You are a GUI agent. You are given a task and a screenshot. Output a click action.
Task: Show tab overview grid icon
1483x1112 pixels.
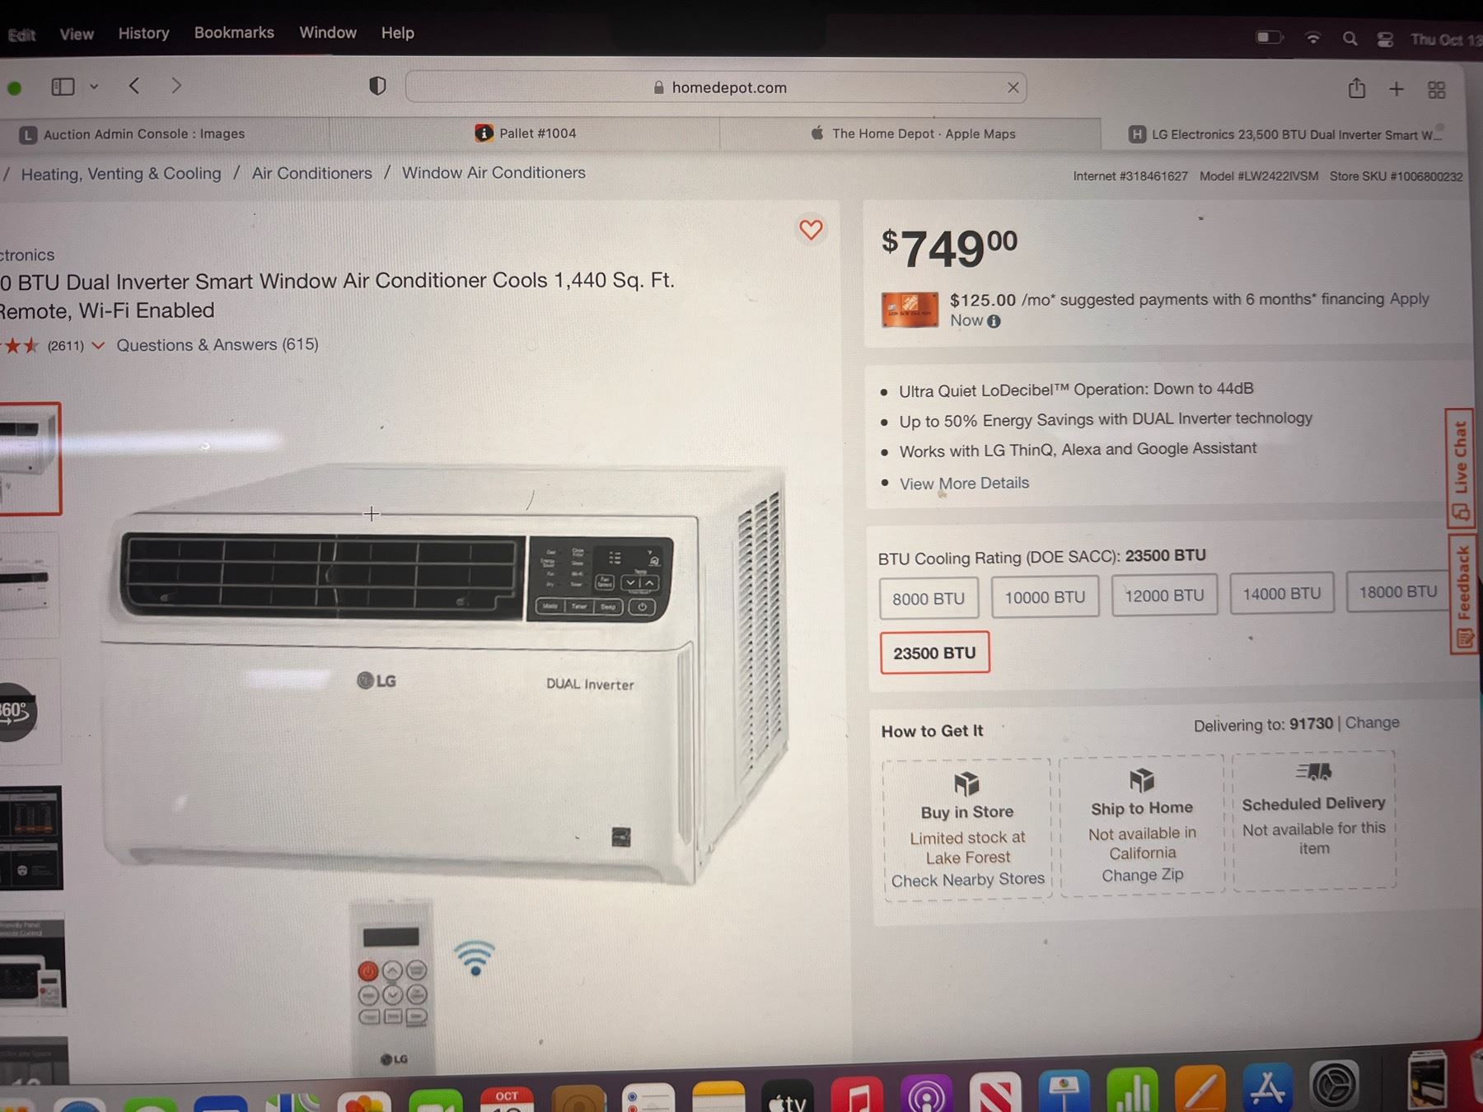1437,90
